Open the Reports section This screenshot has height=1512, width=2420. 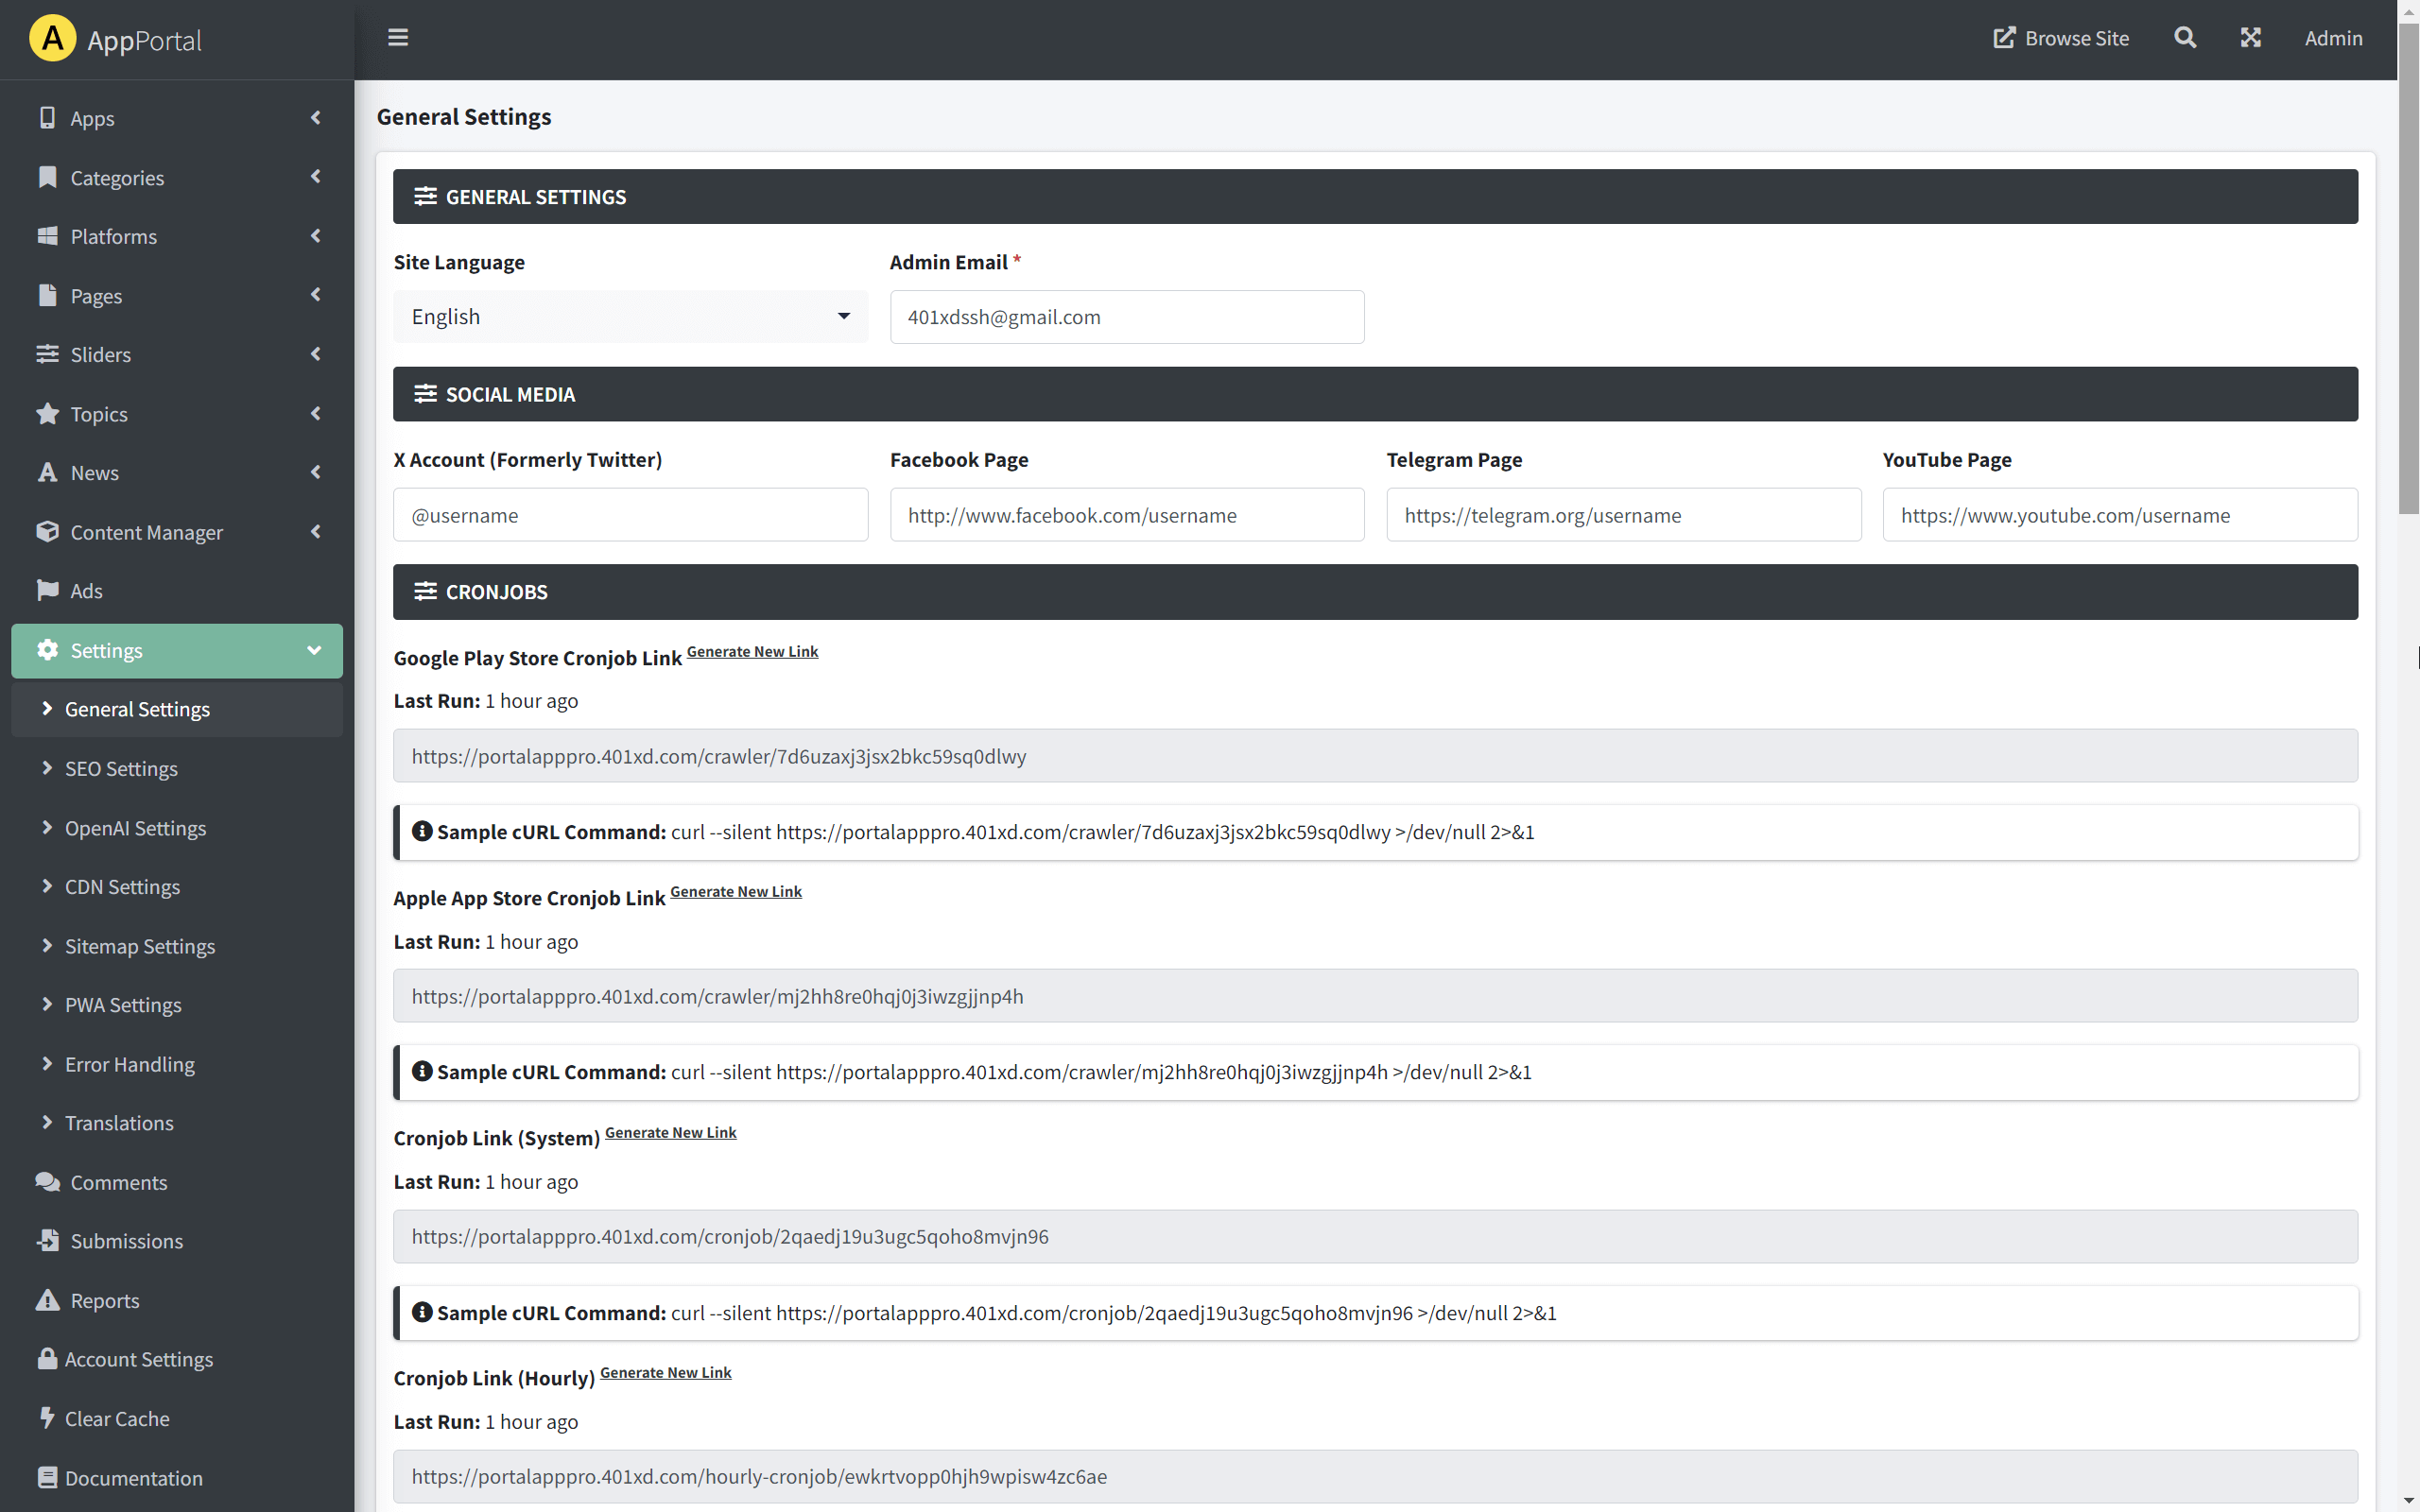[105, 1300]
